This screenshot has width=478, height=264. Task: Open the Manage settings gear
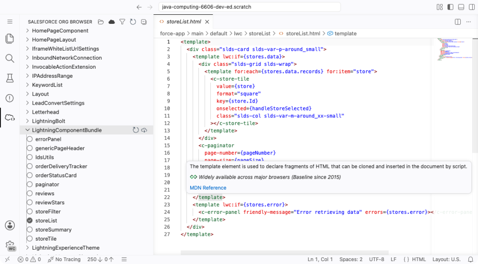[10, 245]
